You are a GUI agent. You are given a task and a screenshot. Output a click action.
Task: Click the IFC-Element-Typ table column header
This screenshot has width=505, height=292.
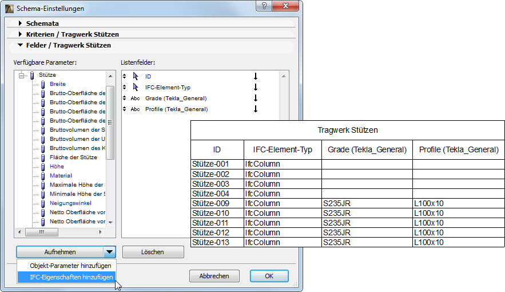[283, 149]
